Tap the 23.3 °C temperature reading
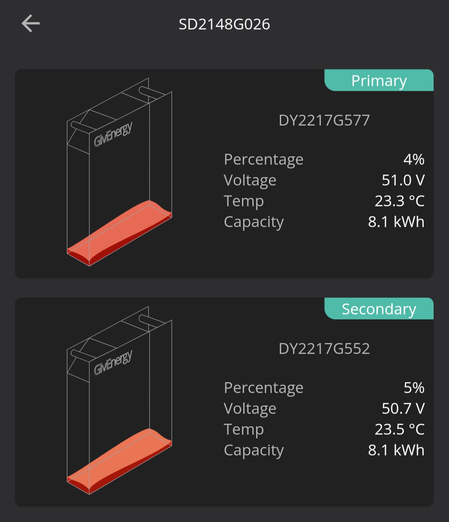The height and width of the screenshot is (522, 449). tap(400, 201)
